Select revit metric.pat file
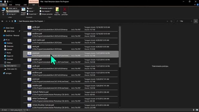Screen dimensions: 199x112 click(71, 41)
